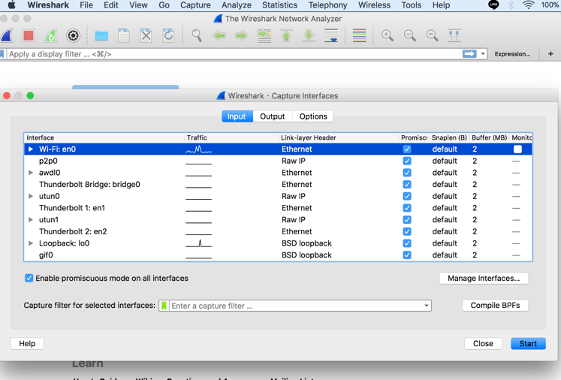Screen dimensions: 561x380
Task: Click the Start button
Action: [528, 343]
